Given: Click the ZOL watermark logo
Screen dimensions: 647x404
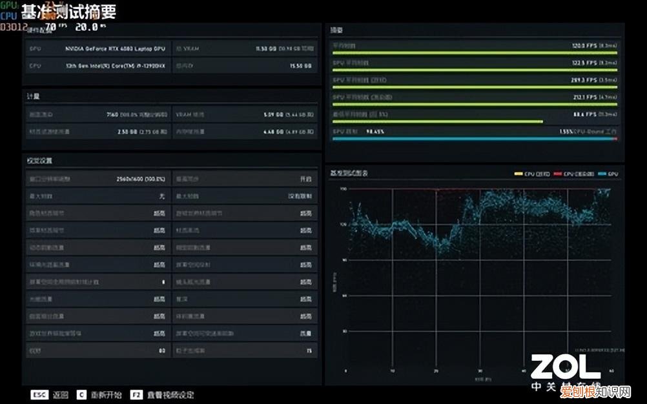Looking at the screenshot, I should click(x=566, y=368).
